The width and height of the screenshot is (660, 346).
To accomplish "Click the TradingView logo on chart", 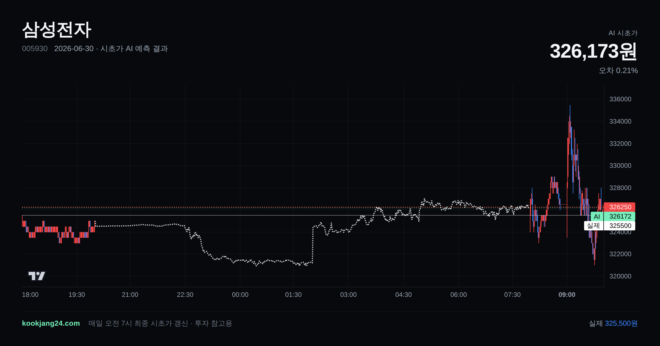I will [37, 276].
